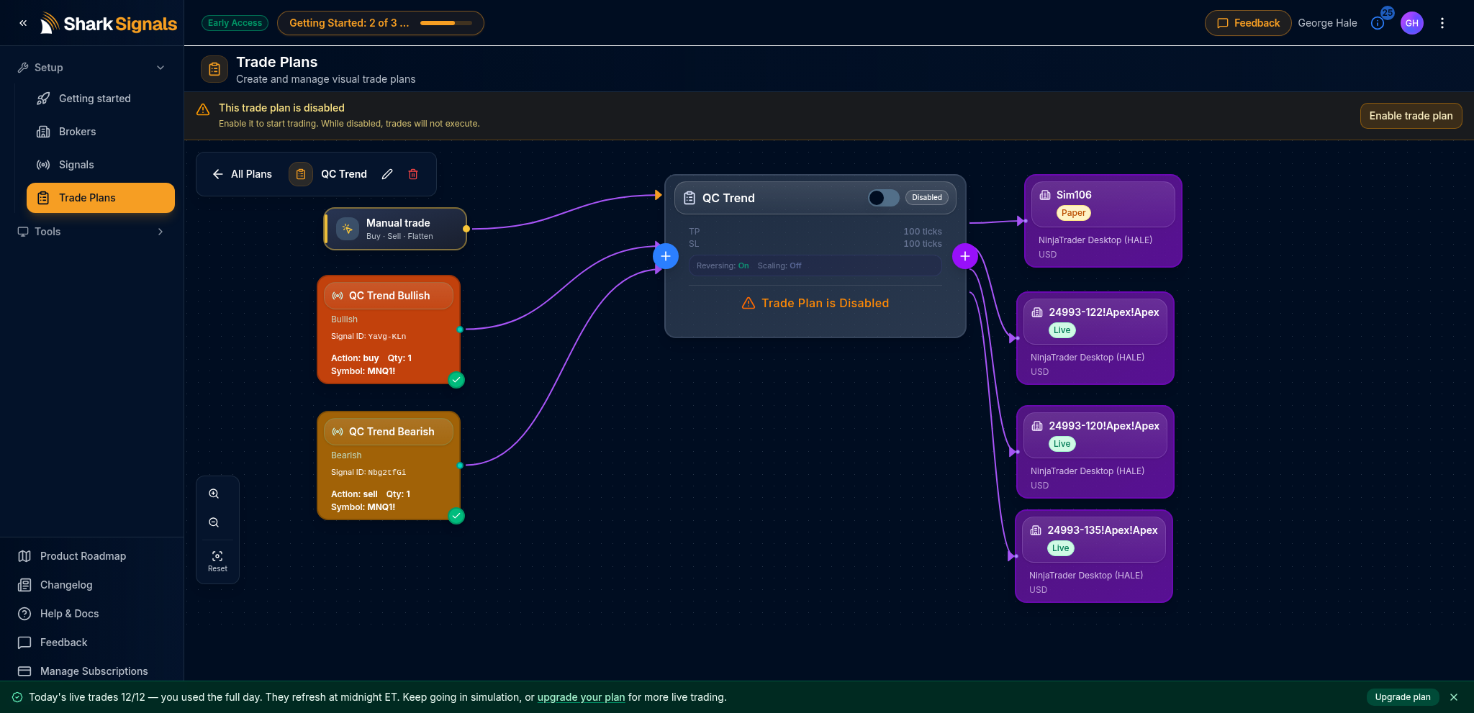Select the Manual trade node
The width and height of the screenshot is (1474, 713).
click(395, 229)
